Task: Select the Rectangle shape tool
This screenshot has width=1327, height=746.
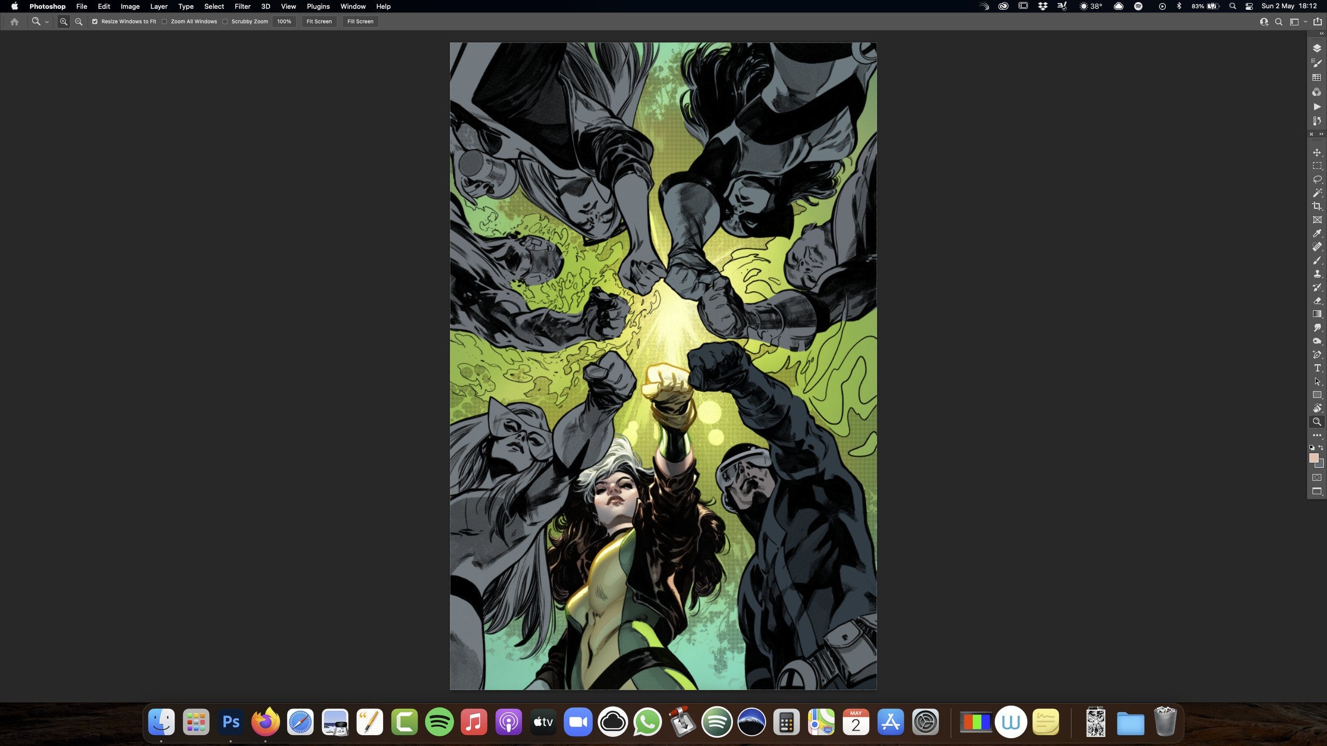Action: pyautogui.click(x=1317, y=395)
